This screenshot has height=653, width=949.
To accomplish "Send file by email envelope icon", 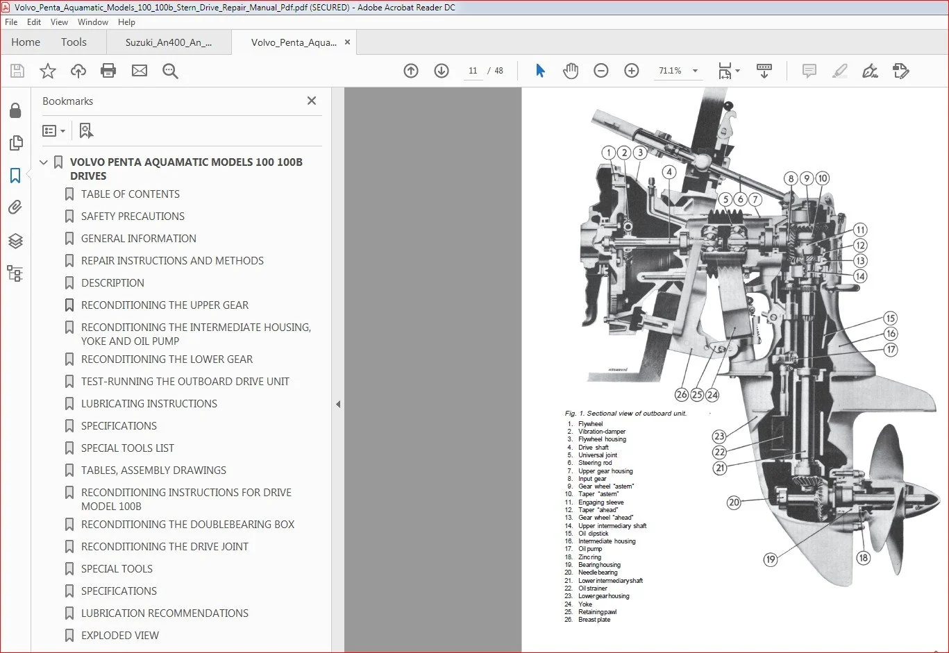I will coord(140,71).
